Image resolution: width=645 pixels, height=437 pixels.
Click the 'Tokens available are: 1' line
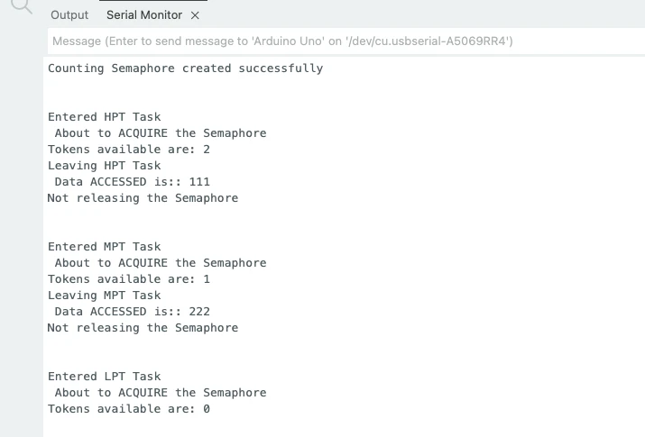(128, 279)
